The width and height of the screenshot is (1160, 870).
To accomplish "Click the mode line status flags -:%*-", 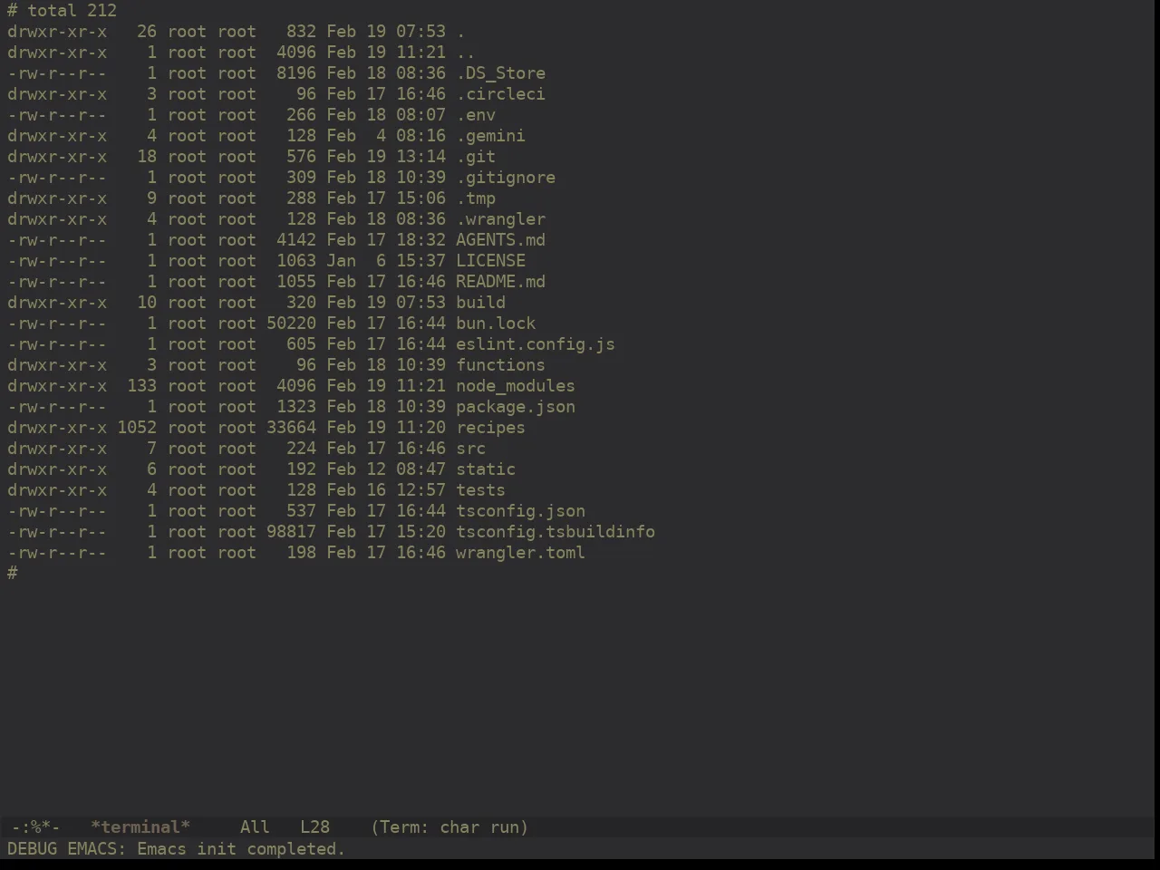I will click(x=35, y=827).
